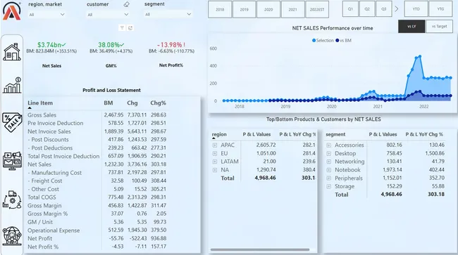Screen dimensions: 458x255
Task: Expand the Desktop segment row
Action: [328, 153]
